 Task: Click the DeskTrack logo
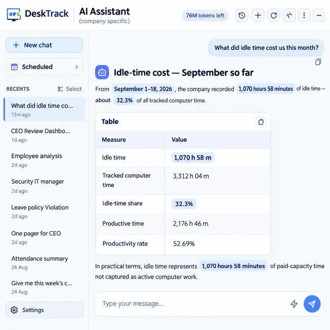pyautogui.click(x=38, y=14)
